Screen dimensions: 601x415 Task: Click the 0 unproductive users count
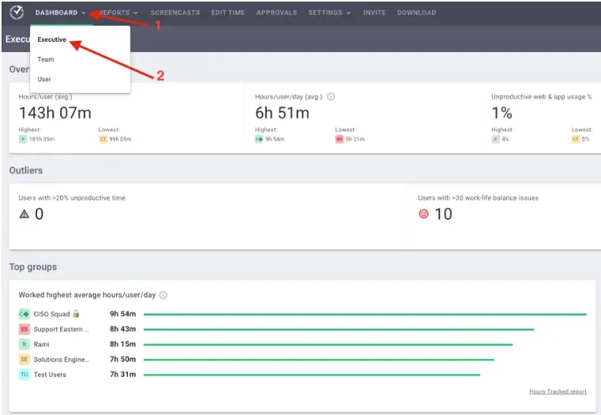[x=39, y=214]
